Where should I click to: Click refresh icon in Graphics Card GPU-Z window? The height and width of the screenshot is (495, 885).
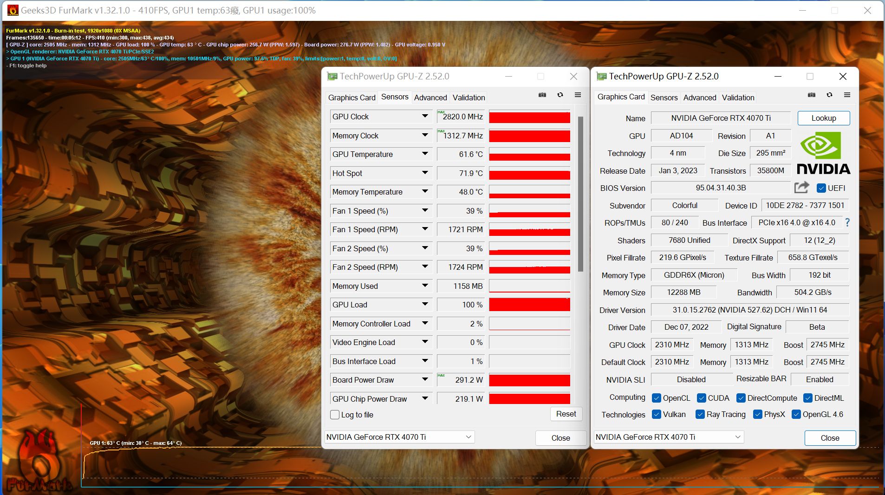pyautogui.click(x=829, y=95)
